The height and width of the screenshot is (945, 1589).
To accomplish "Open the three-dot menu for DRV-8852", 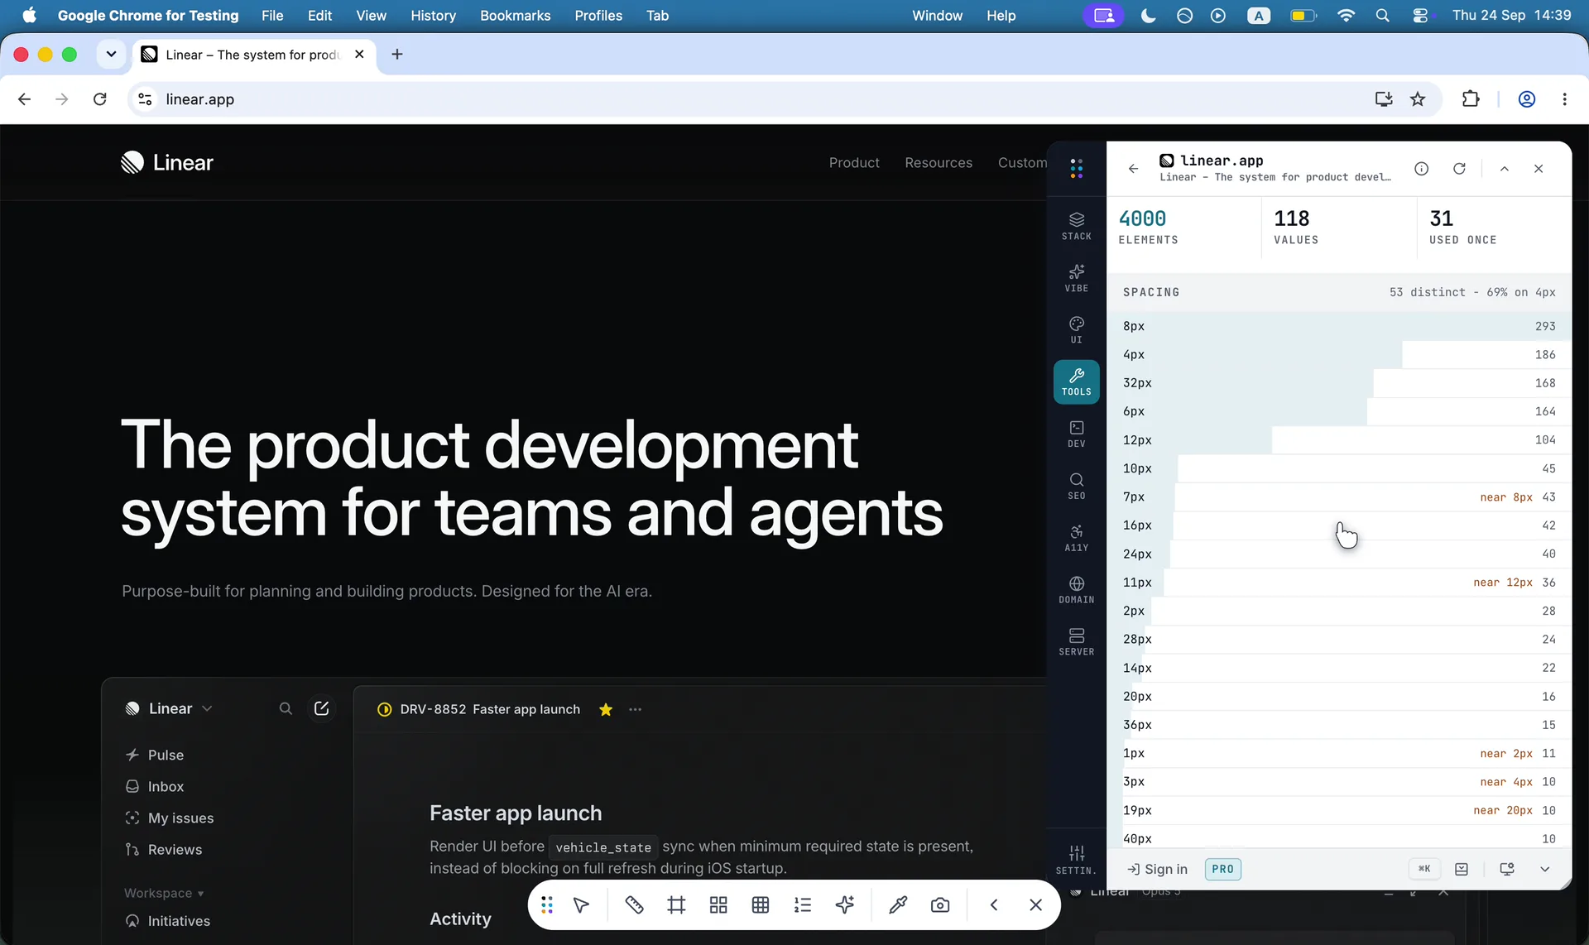I will tap(635, 710).
